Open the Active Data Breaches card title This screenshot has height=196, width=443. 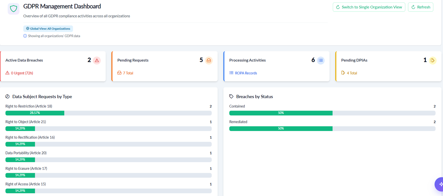24,60
